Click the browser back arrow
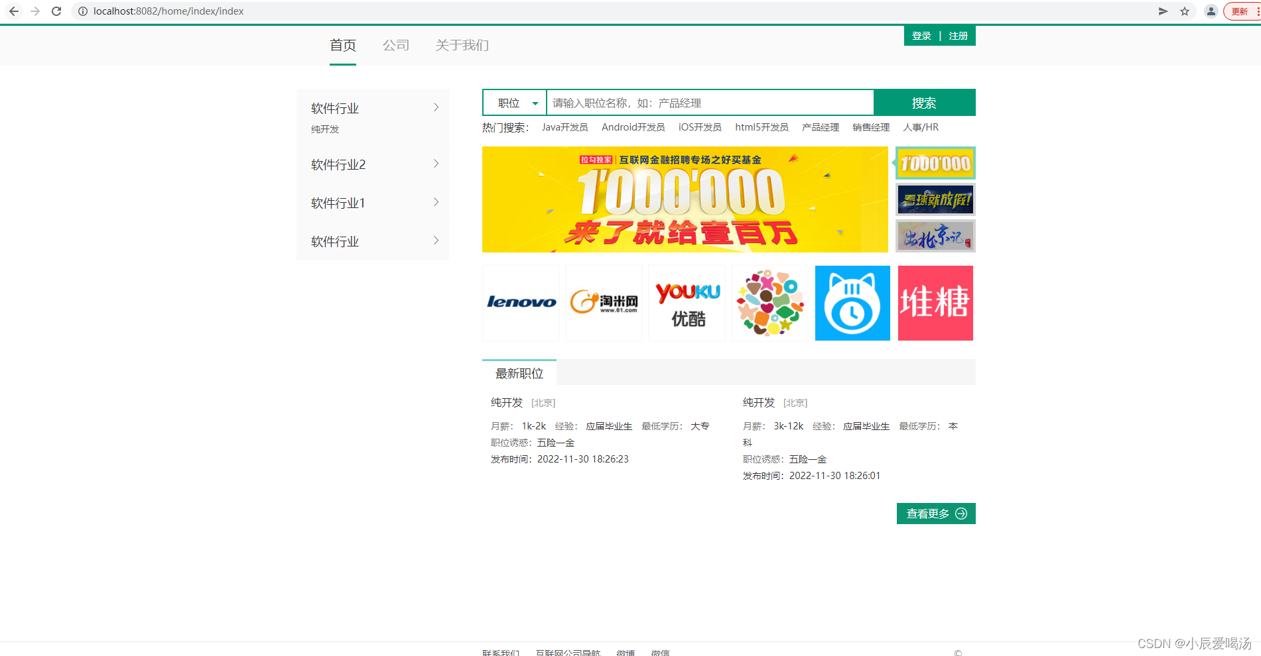The width and height of the screenshot is (1261, 656). 14,11
